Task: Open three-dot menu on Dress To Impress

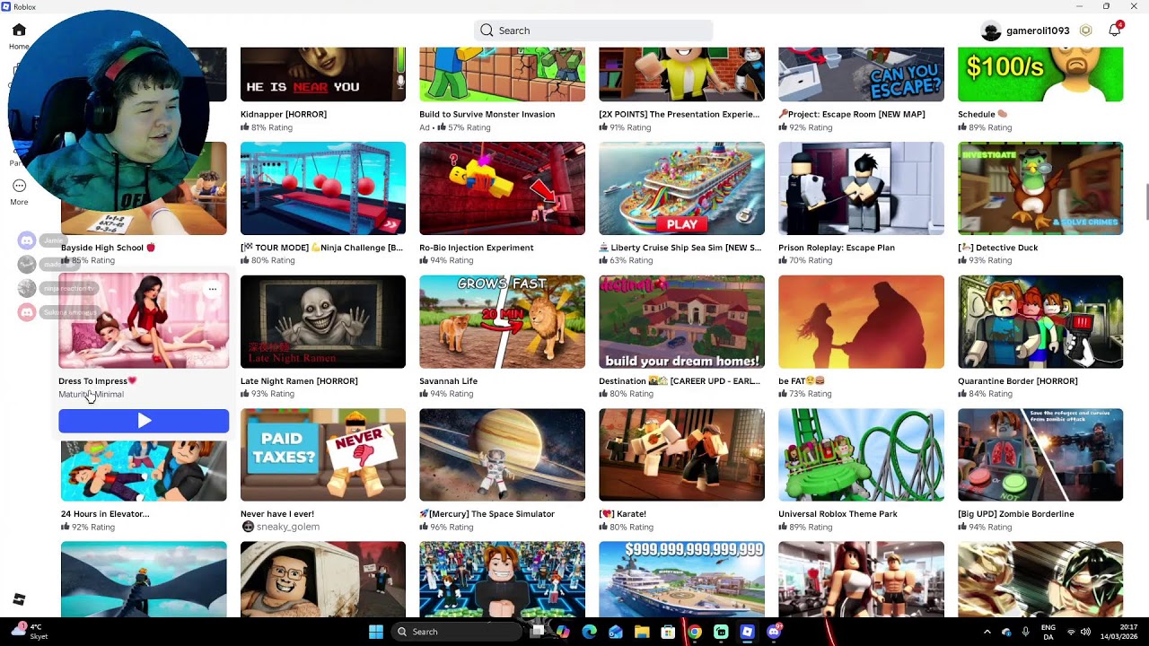Action: click(x=213, y=290)
